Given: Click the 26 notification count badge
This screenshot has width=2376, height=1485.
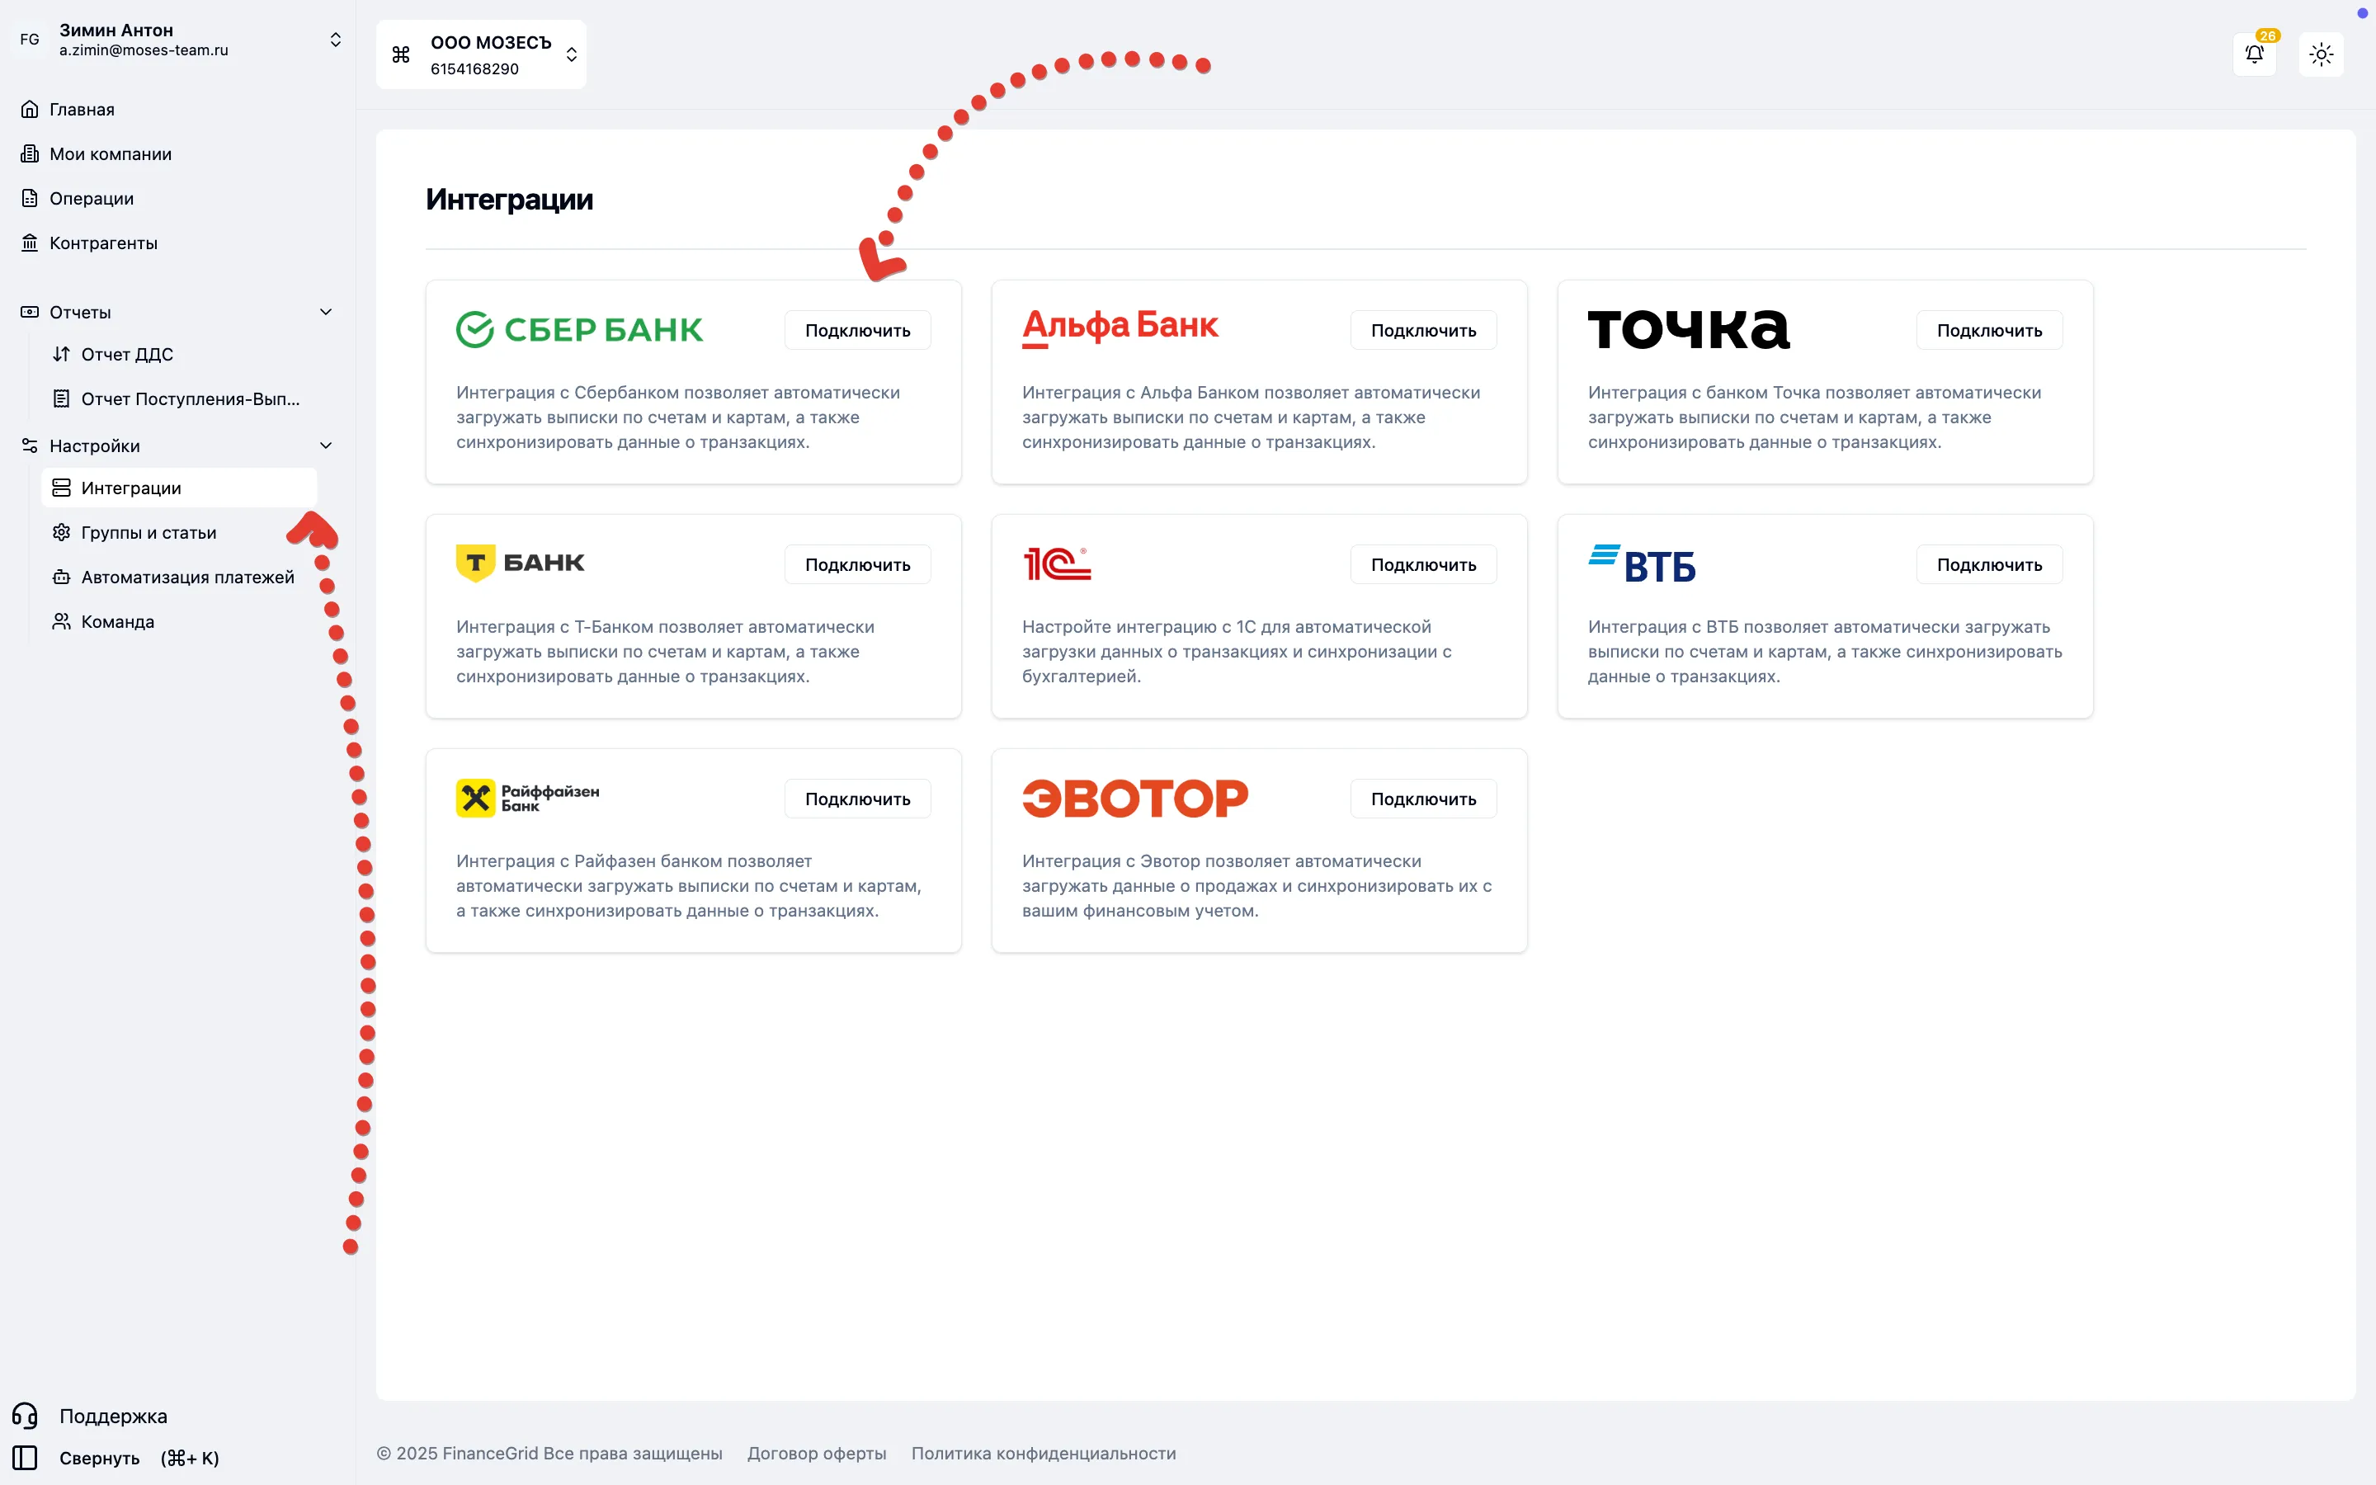Looking at the screenshot, I should (x=2267, y=35).
